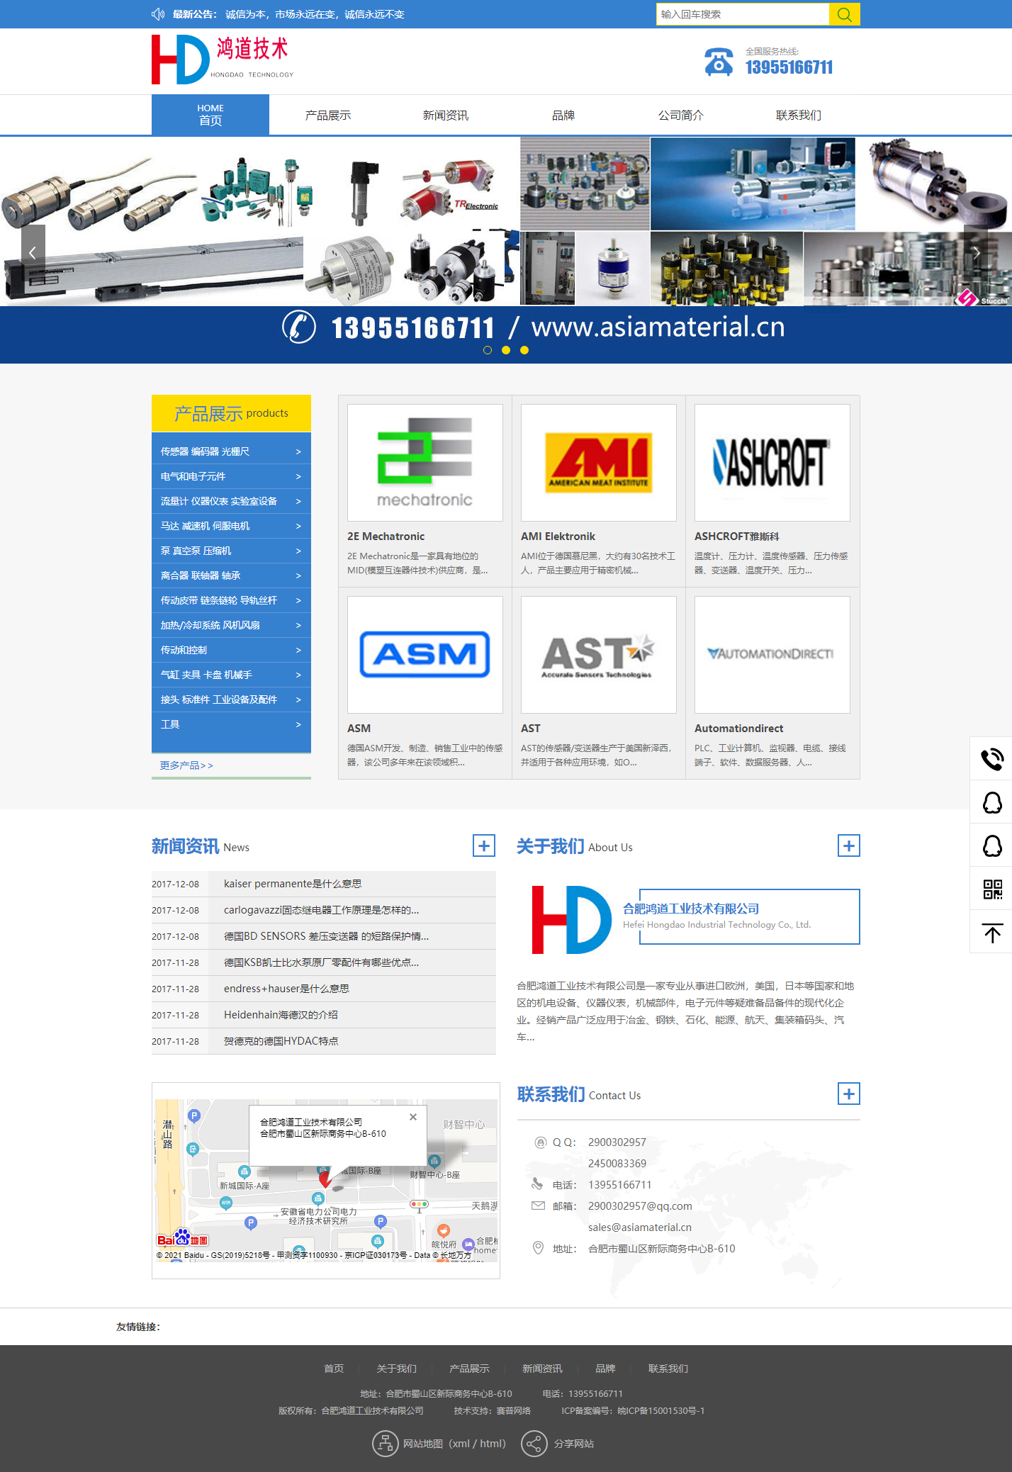Click the yellow search magnifier button
Screen dimensions: 1012x1472
tap(844, 14)
